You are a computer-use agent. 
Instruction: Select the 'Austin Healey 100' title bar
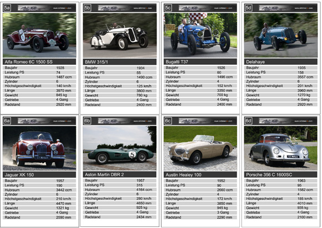point(200,175)
